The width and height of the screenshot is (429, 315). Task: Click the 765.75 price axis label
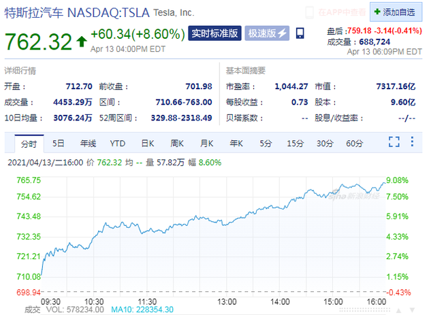click(x=29, y=180)
